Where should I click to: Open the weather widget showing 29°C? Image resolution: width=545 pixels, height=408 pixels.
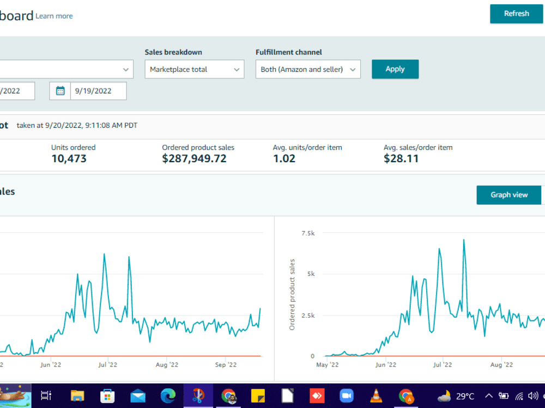456,396
